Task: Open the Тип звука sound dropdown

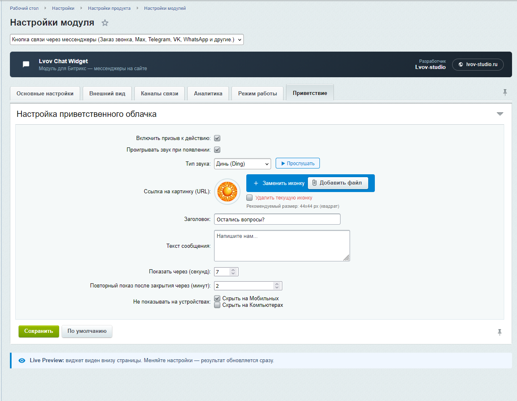Action: (242, 164)
